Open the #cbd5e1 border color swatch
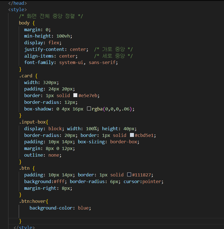 [132, 135]
